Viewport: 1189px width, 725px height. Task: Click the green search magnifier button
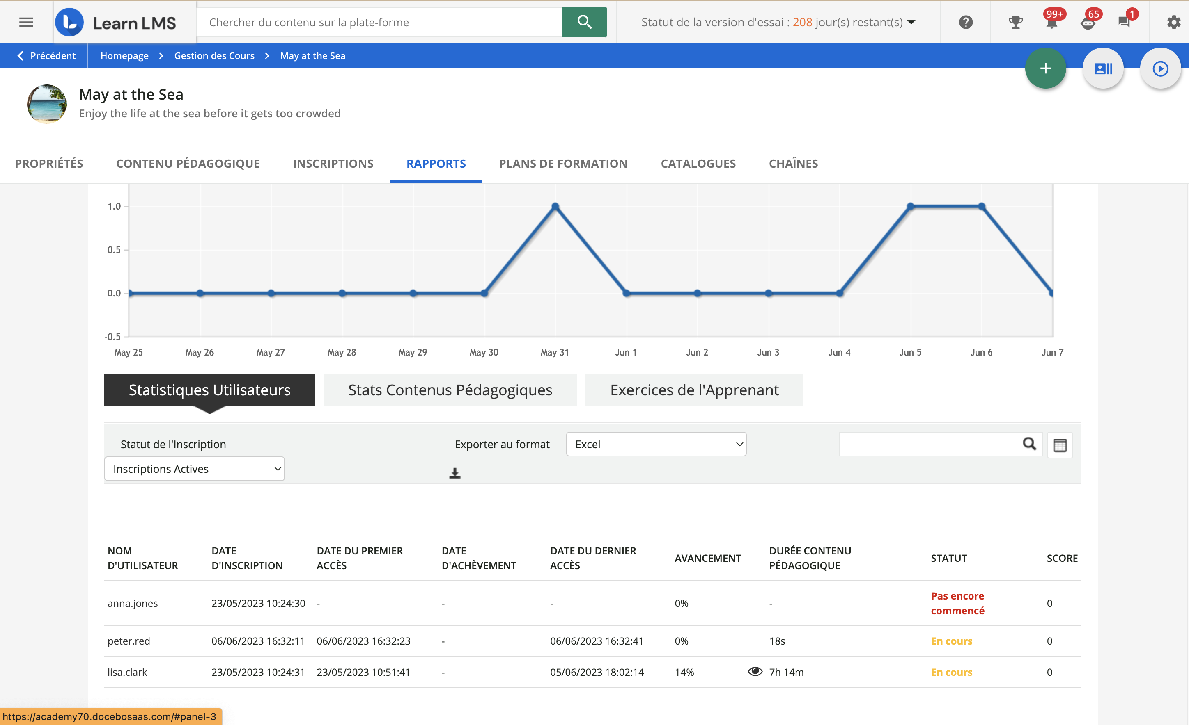(x=584, y=22)
